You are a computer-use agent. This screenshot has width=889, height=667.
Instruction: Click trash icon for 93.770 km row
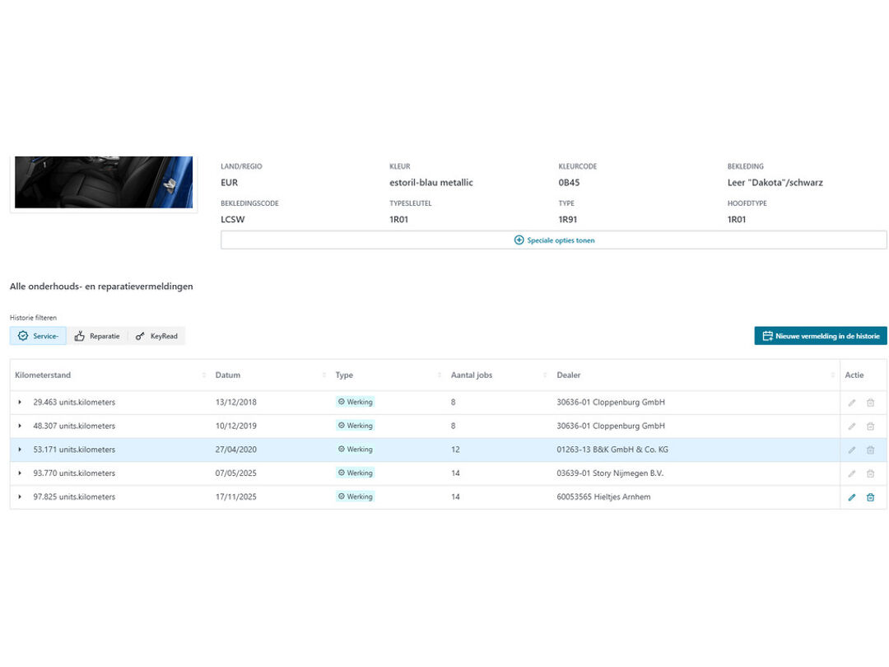(870, 473)
